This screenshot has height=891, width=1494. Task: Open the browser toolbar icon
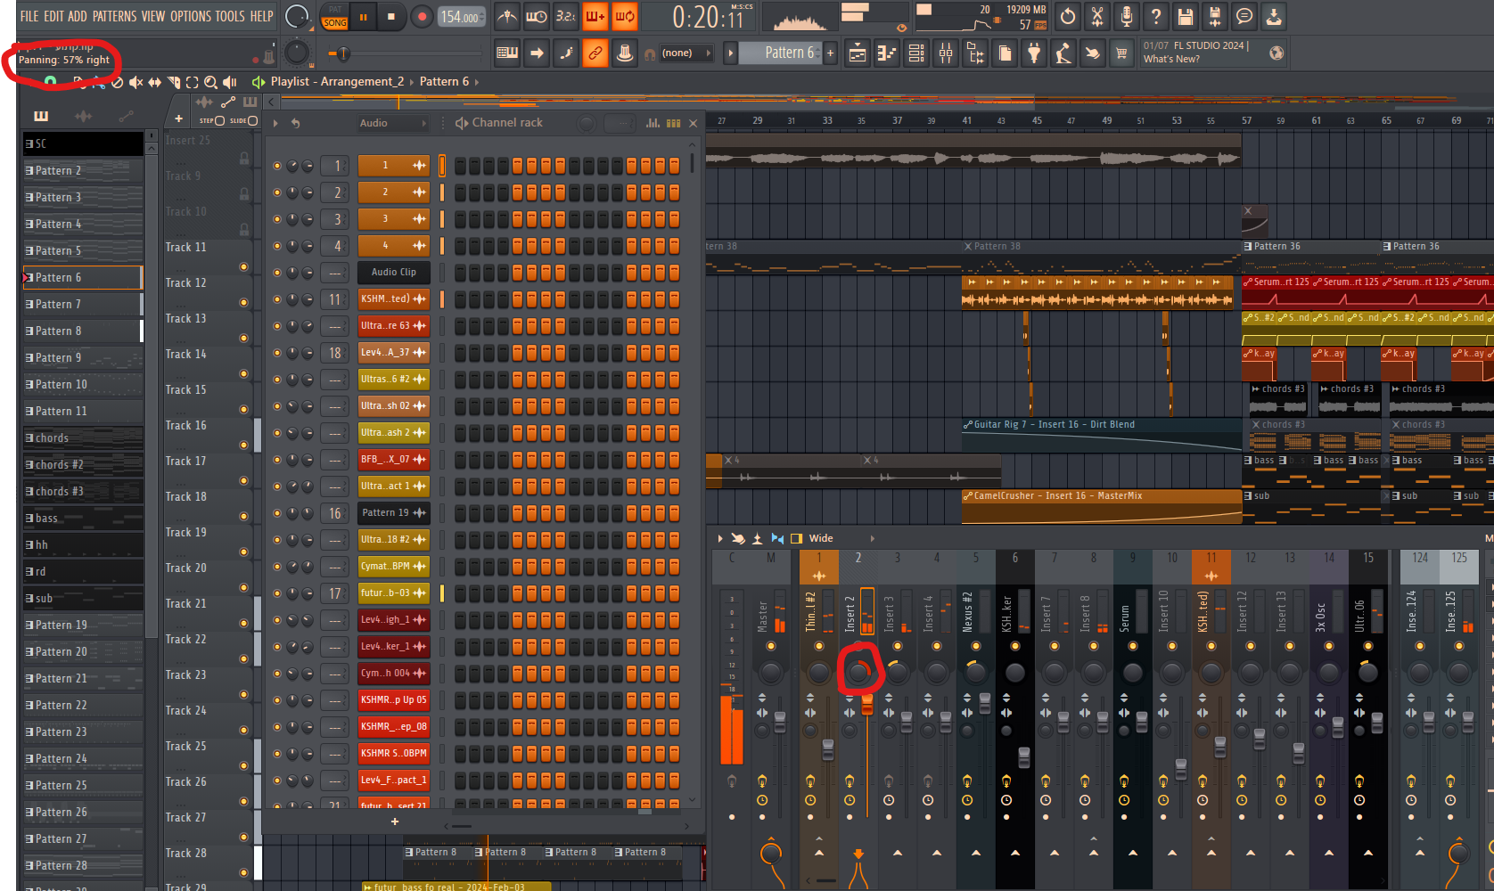(x=975, y=53)
